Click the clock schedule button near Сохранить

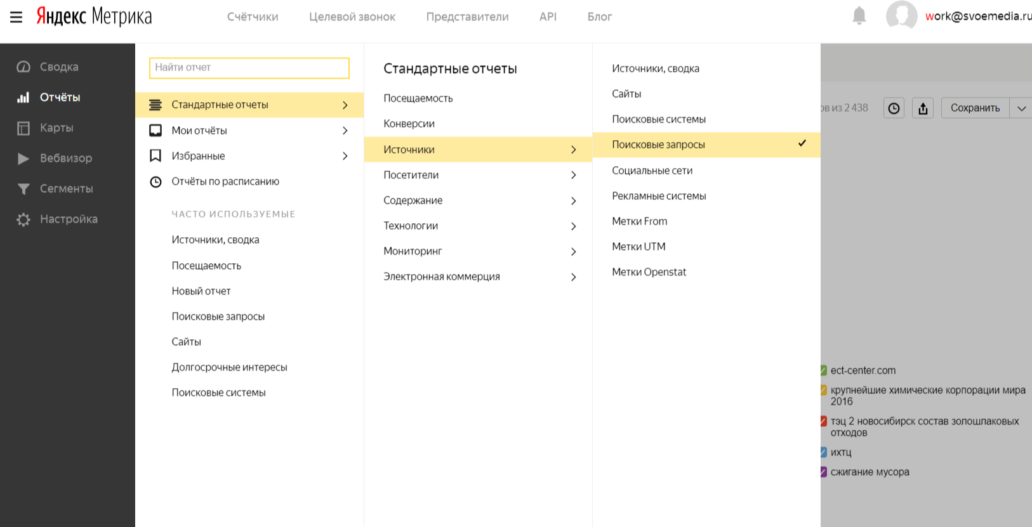(x=894, y=108)
